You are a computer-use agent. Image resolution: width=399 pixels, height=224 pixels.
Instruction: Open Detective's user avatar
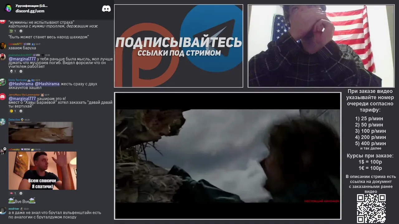(3, 122)
